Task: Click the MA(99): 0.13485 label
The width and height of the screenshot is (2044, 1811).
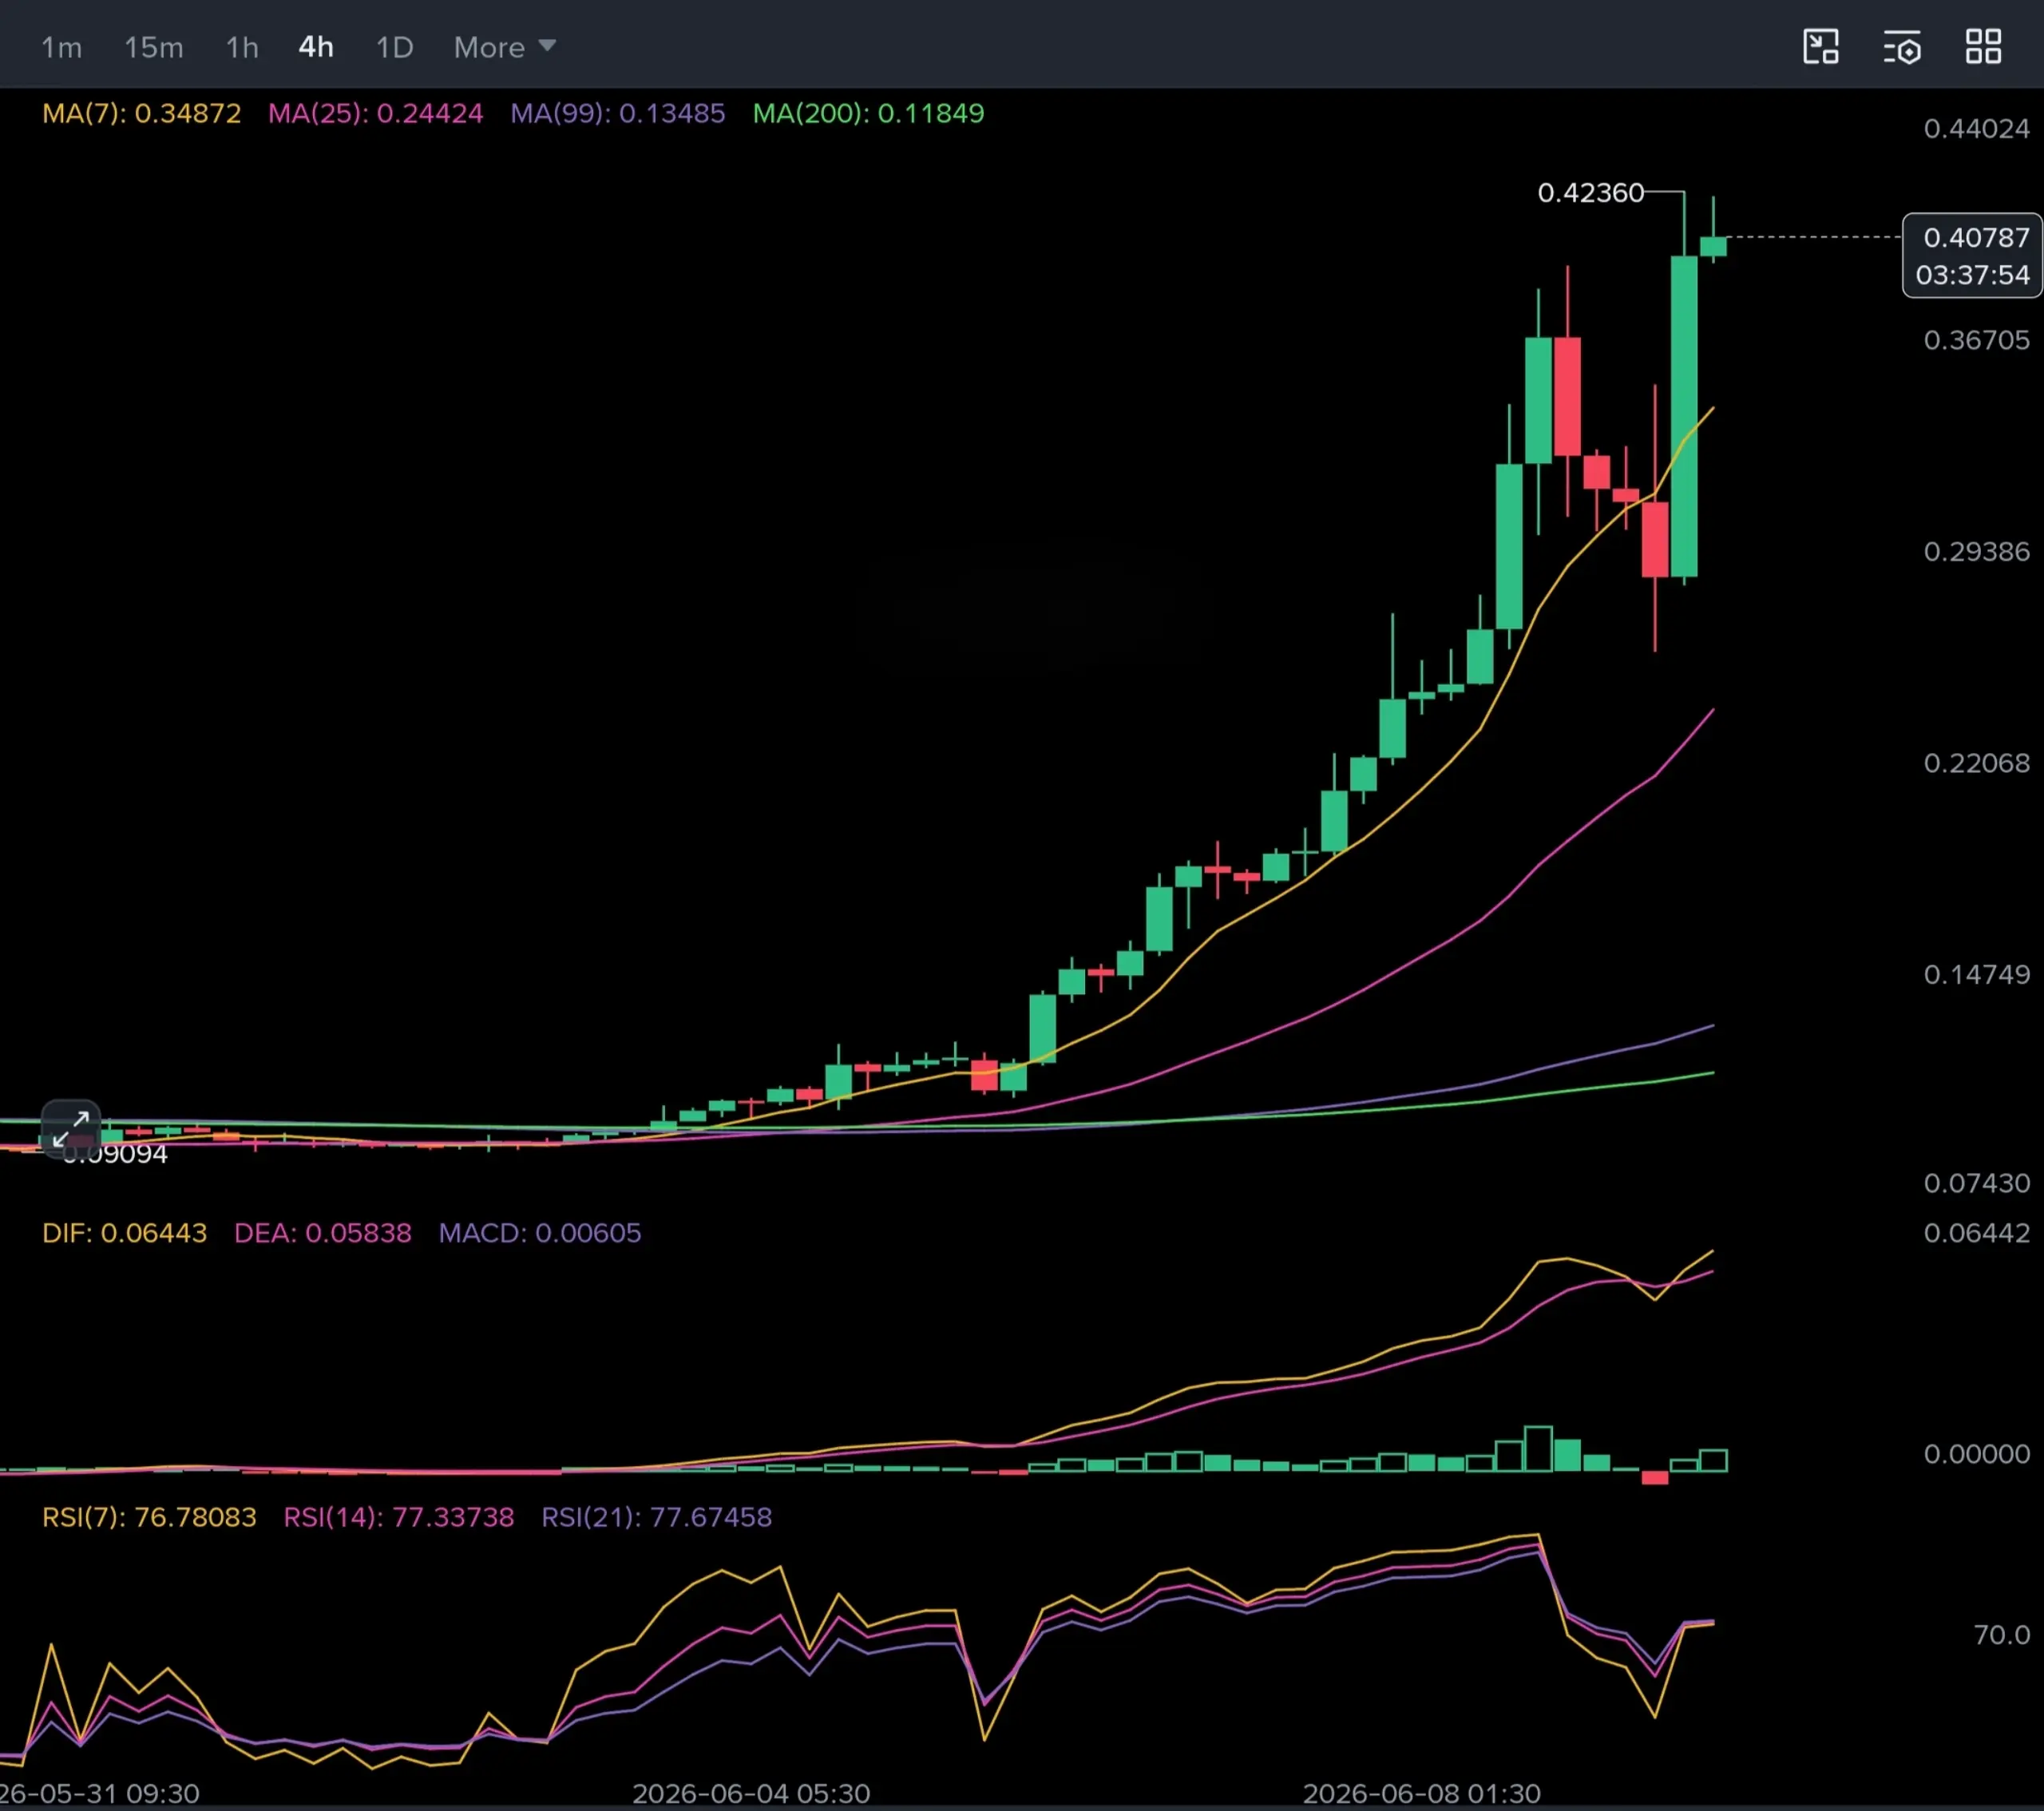Action: coord(617,113)
